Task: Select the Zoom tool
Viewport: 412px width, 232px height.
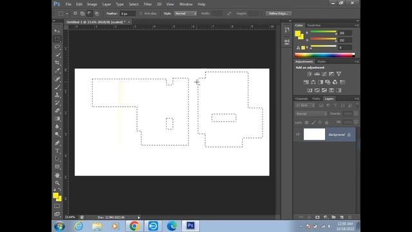Action: [57, 183]
